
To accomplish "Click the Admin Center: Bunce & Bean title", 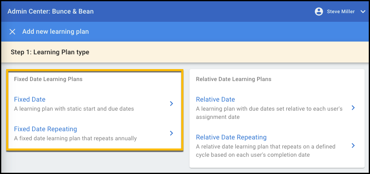I will (50, 11).
